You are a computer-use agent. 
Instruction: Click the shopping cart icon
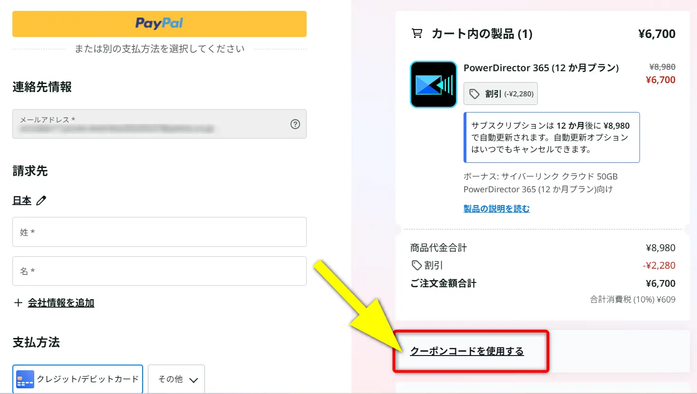coord(417,34)
